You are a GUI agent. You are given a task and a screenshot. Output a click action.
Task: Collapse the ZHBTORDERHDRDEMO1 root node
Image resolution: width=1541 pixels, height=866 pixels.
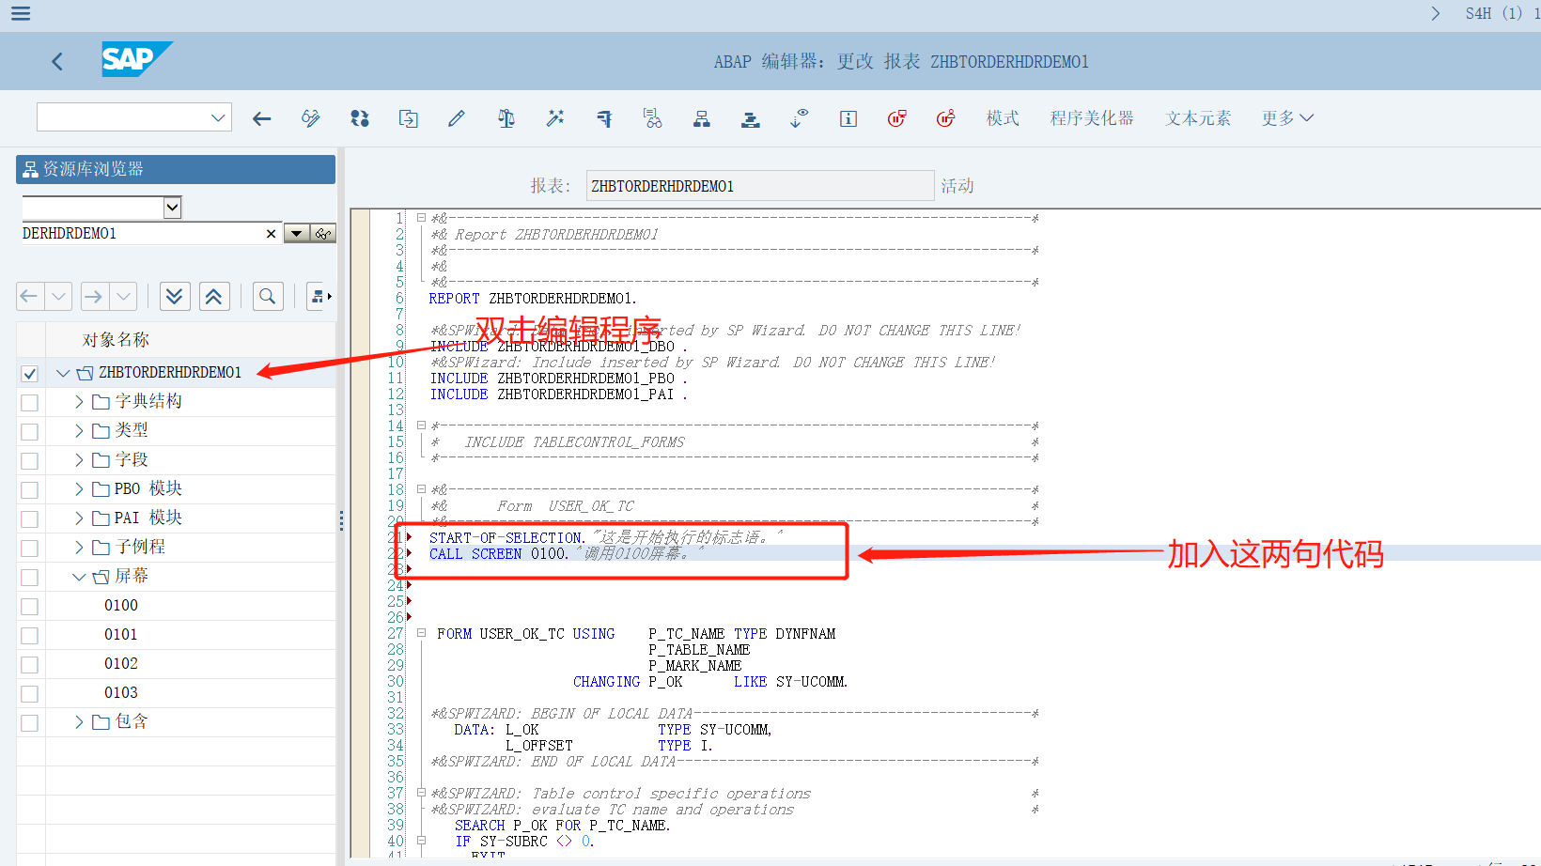pyautogui.click(x=63, y=373)
